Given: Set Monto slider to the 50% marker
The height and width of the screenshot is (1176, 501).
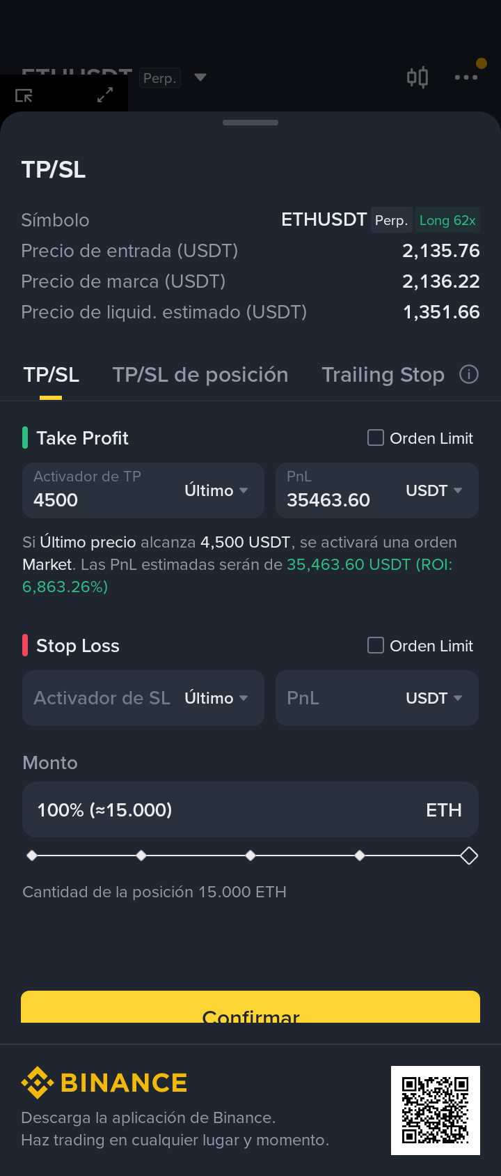Looking at the screenshot, I should click(x=250, y=856).
